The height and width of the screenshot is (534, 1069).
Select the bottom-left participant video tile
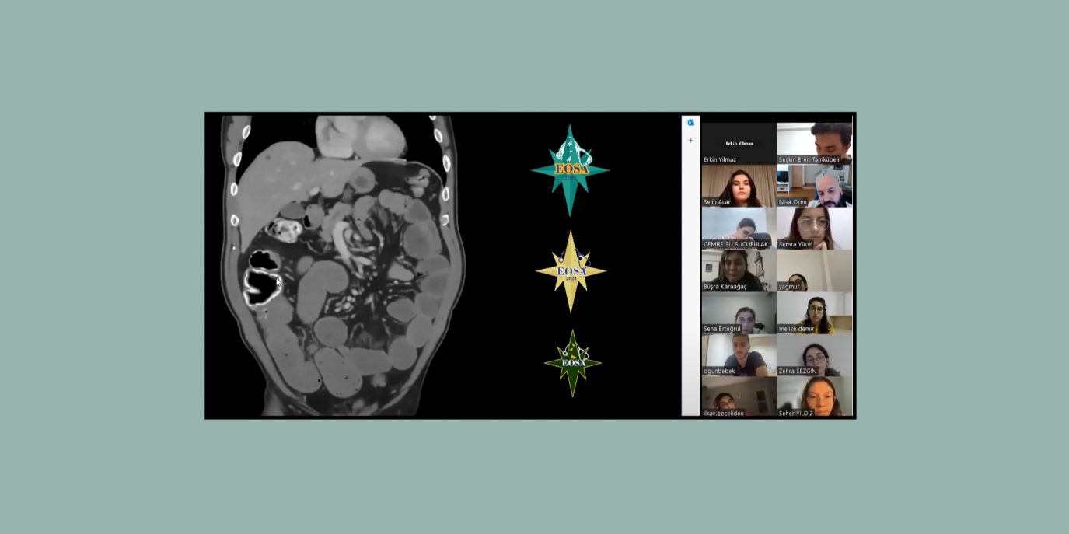coord(739,396)
